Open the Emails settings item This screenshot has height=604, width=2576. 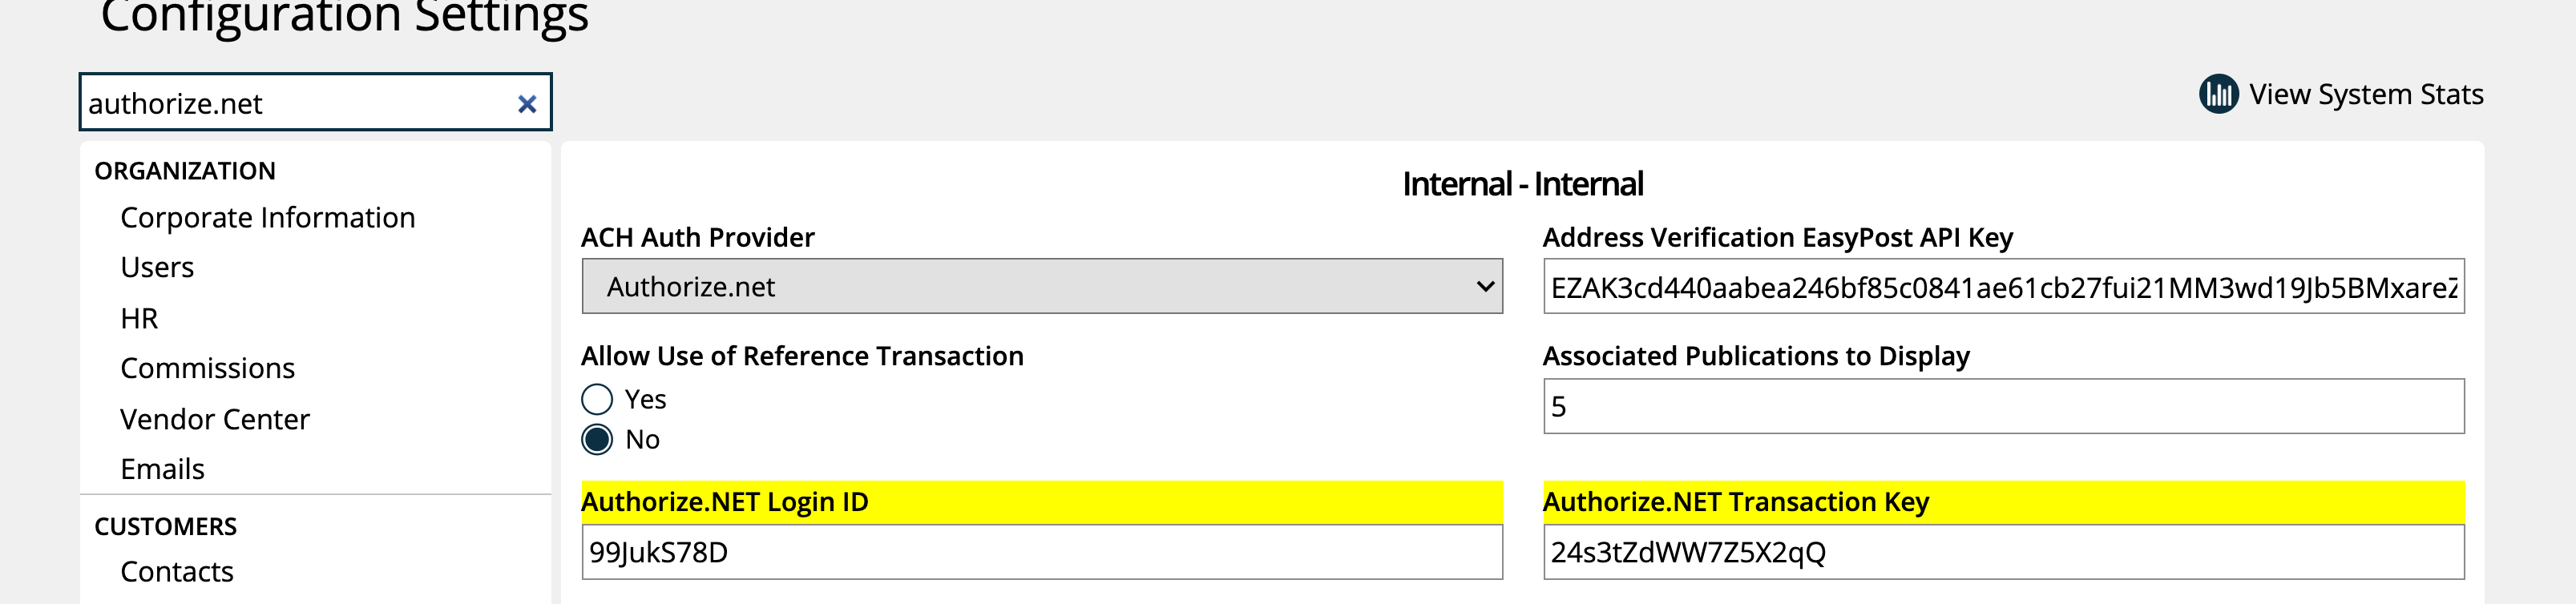tap(162, 469)
